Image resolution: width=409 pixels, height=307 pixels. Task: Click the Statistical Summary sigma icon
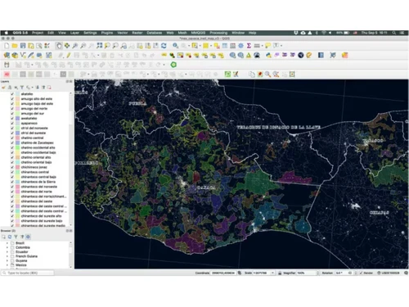pyautogui.click(x=249, y=46)
